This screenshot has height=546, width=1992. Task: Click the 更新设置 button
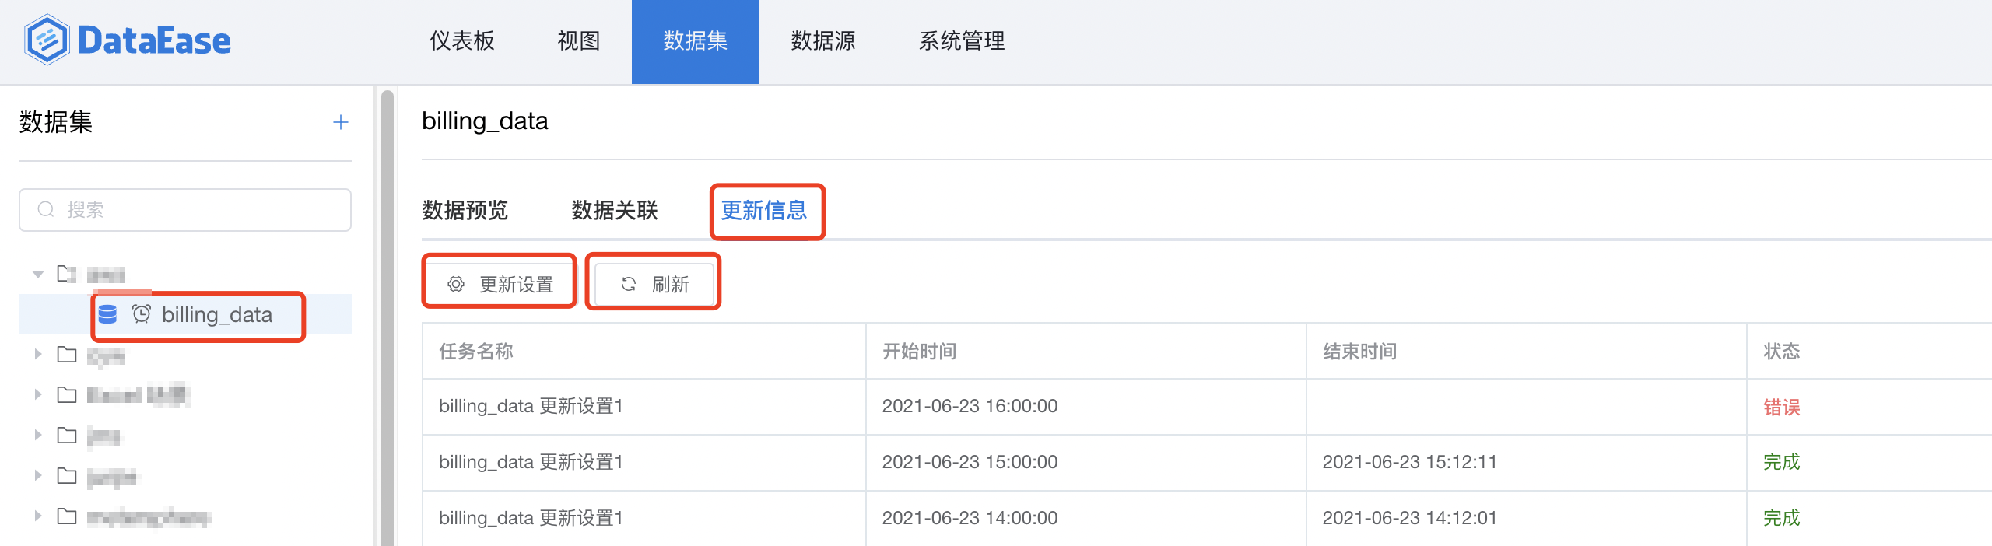499,284
